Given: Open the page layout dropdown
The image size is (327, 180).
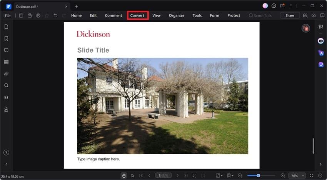Looking at the screenshot, I should tap(230, 176).
